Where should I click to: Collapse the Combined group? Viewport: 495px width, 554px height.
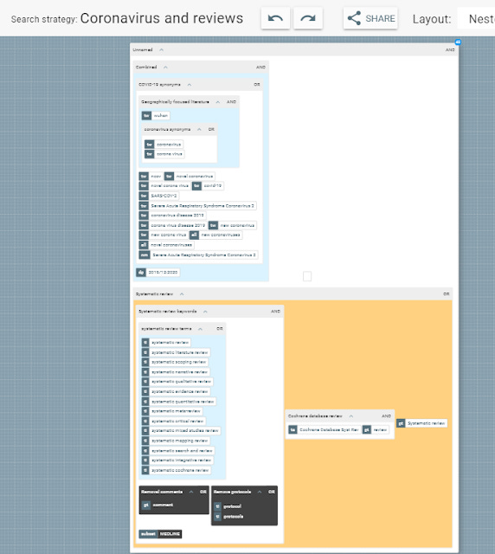coord(165,68)
